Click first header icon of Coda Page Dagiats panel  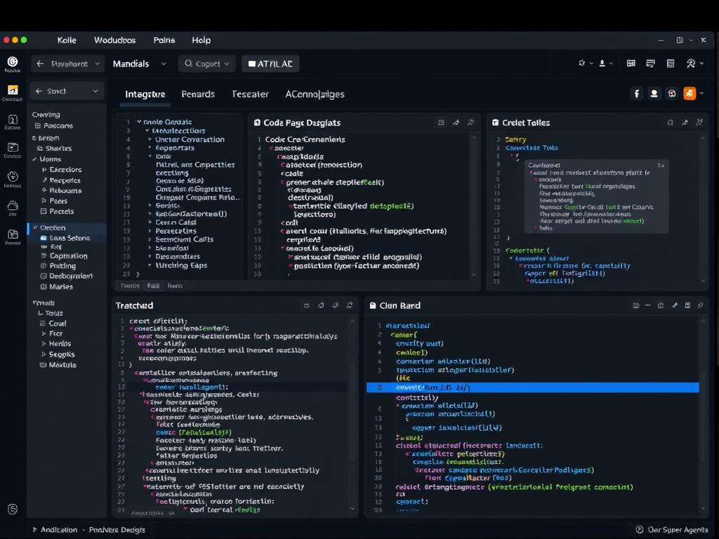(x=441, y=122)
